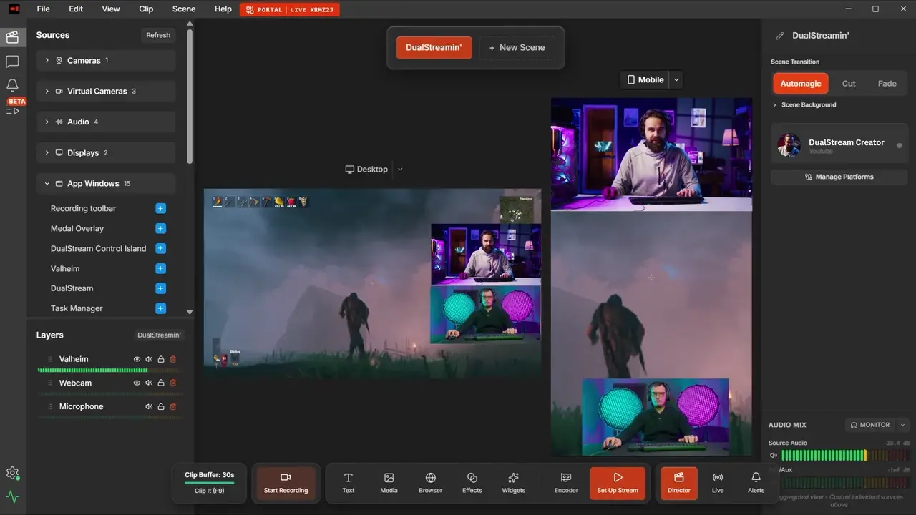Open Widgets in the bottom toolbar
Image resolution: width=916 pixels, height=515 pixels.
coord(513,483)
